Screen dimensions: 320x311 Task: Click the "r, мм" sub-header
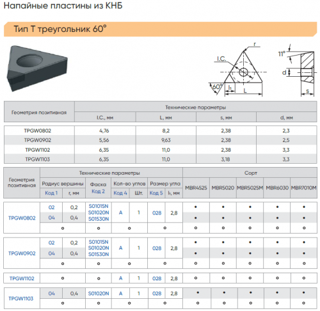[x=74, y=193]
